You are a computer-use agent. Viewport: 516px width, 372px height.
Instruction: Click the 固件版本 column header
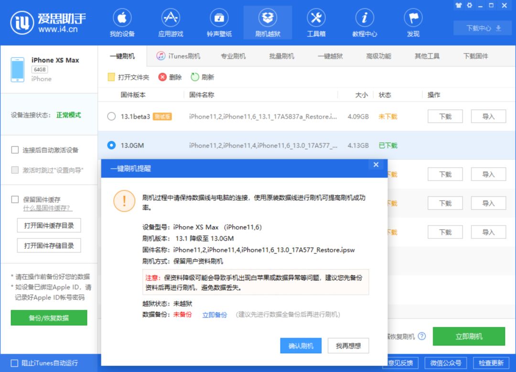point(133,95)
